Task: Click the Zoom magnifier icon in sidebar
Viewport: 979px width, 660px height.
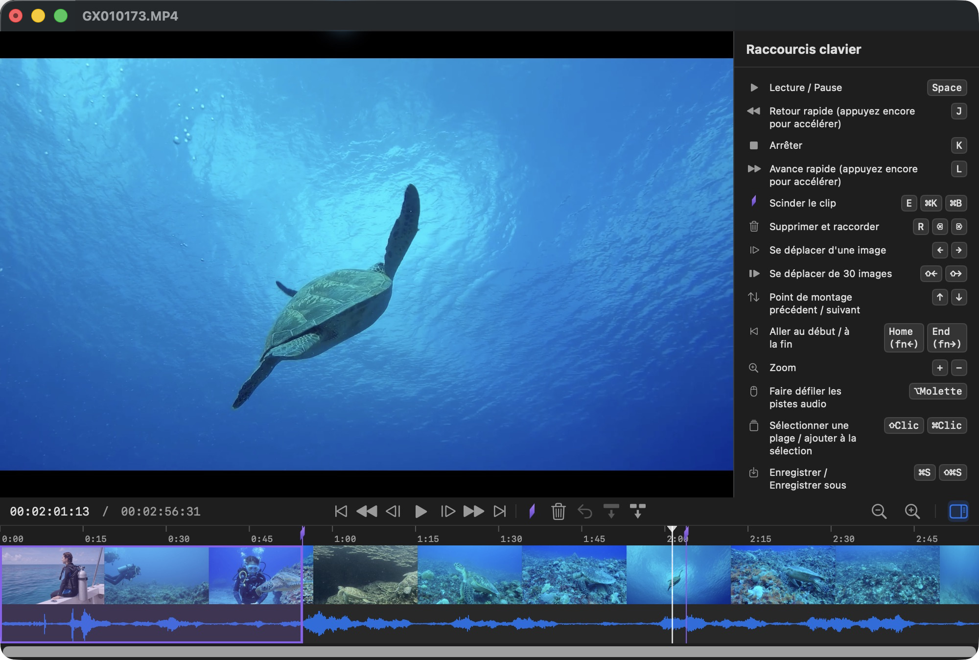Action: click(754, 368)
